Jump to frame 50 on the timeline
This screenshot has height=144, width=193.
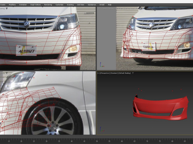97,141
